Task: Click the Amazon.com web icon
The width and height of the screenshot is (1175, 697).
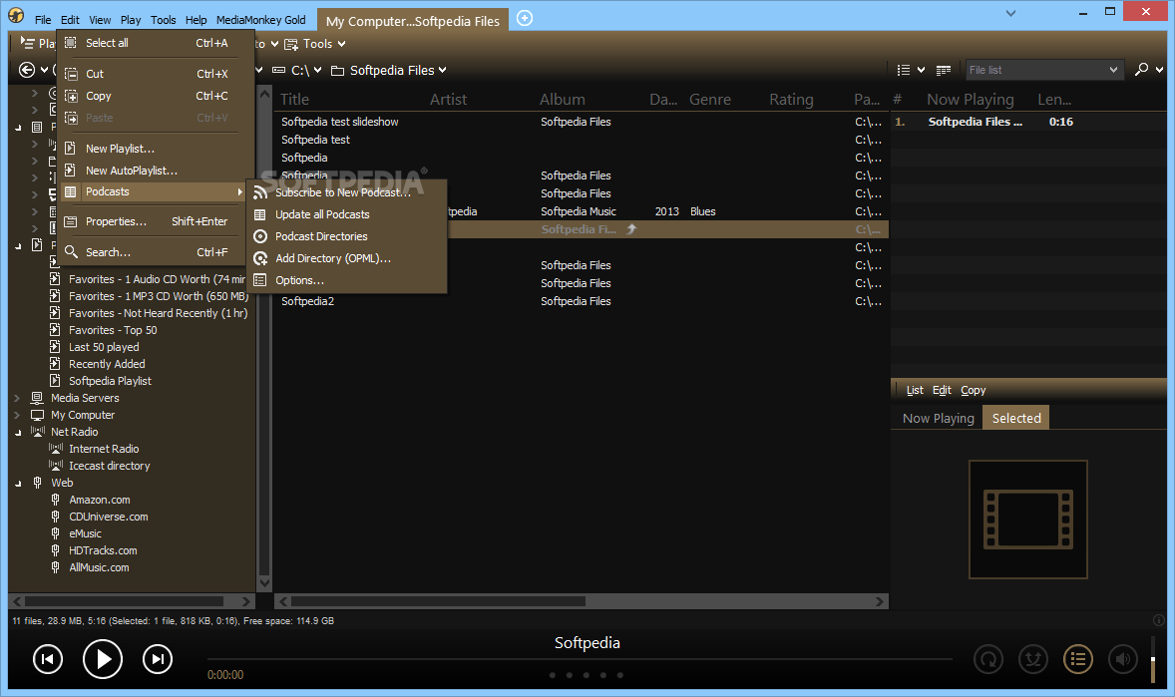Action: 56,500
